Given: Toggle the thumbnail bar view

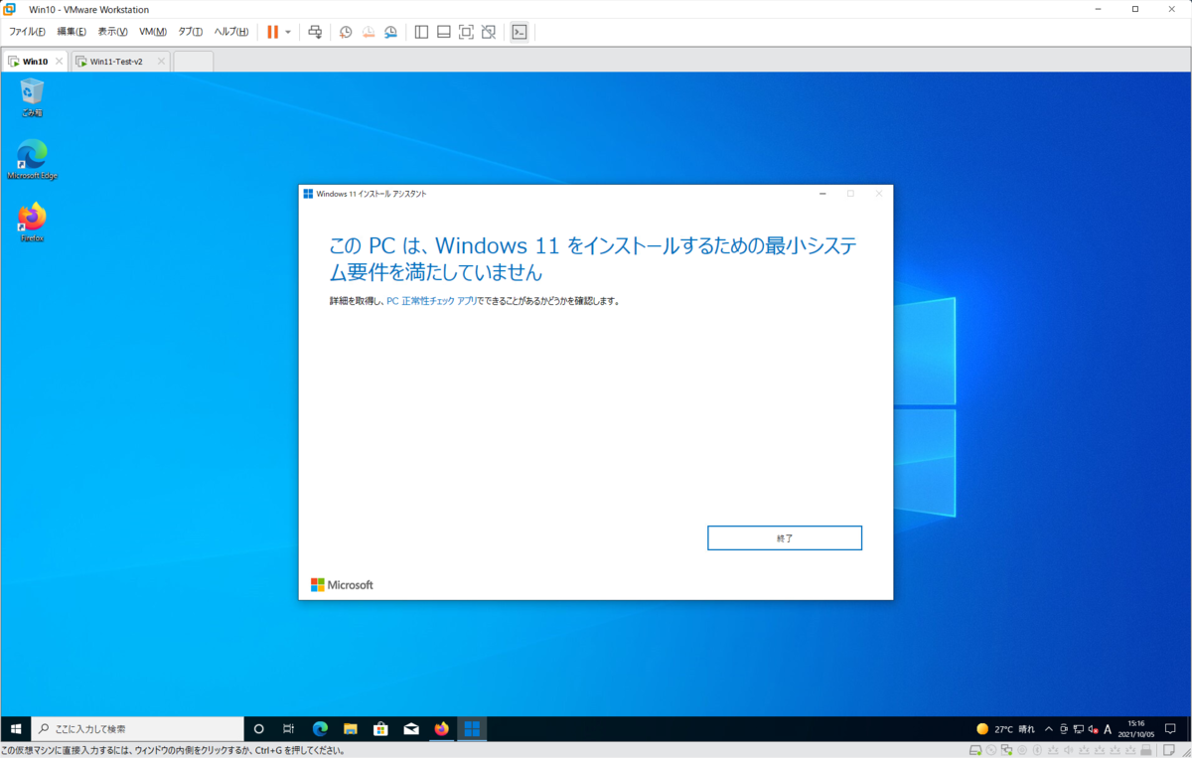Looking at the screenshot, I should [444, 32].
